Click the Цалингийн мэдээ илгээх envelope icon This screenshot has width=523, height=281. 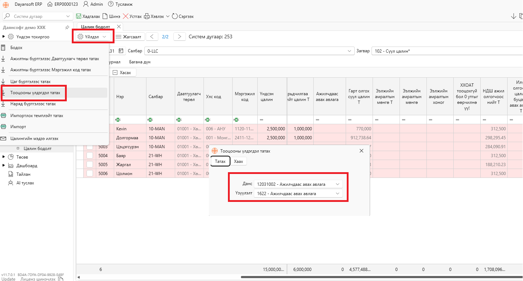(3, 139)
